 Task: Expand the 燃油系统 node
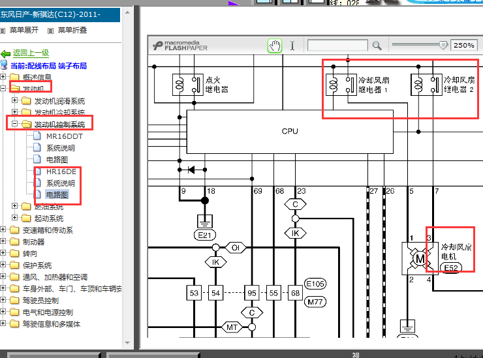pyautogui.click(x=14, y=205)
